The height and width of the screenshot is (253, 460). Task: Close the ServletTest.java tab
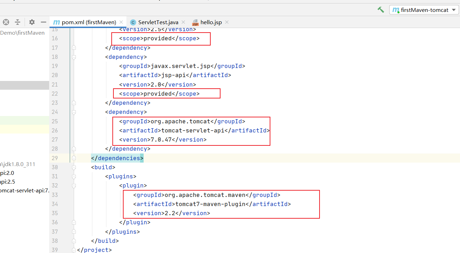[183, 22]
